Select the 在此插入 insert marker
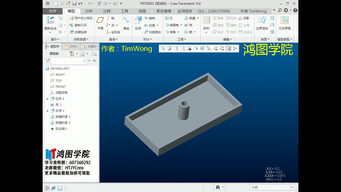Image resolution: width=341 pixels, height=192 pixels. coord(61,129)
